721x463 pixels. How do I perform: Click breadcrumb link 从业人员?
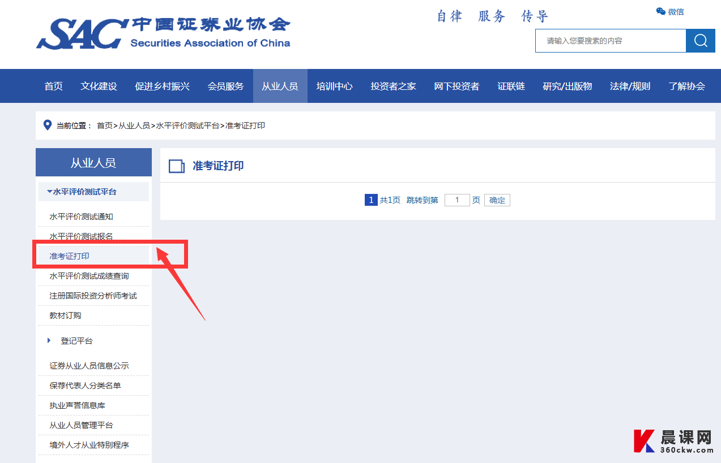click(x=134, y=126)
